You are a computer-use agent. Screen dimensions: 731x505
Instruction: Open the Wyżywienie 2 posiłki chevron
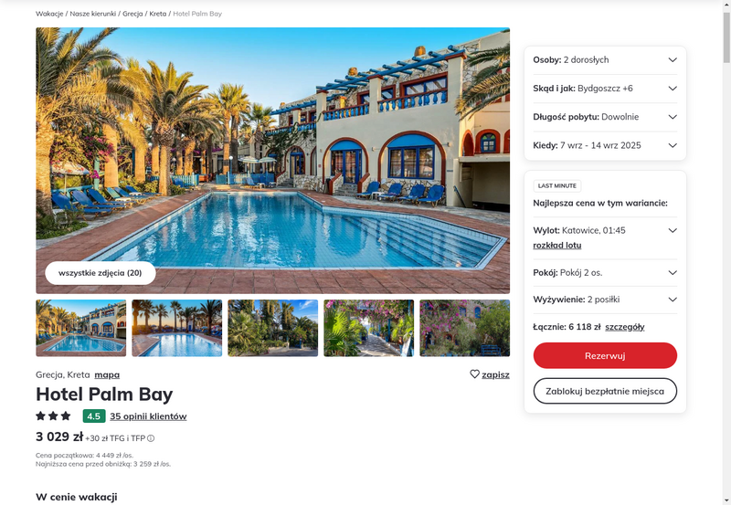pyautogui.click(x=673, y=300)
